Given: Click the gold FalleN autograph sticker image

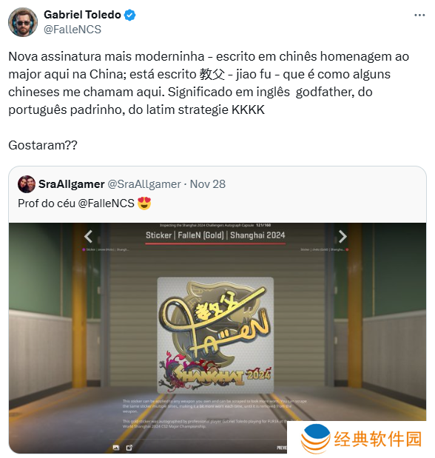Looking at the screenshot, I should 215,335.
